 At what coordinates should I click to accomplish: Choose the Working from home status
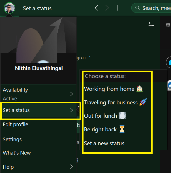coord(113,89)
